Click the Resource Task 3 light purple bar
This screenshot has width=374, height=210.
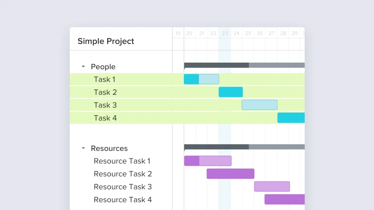[272, 187]
